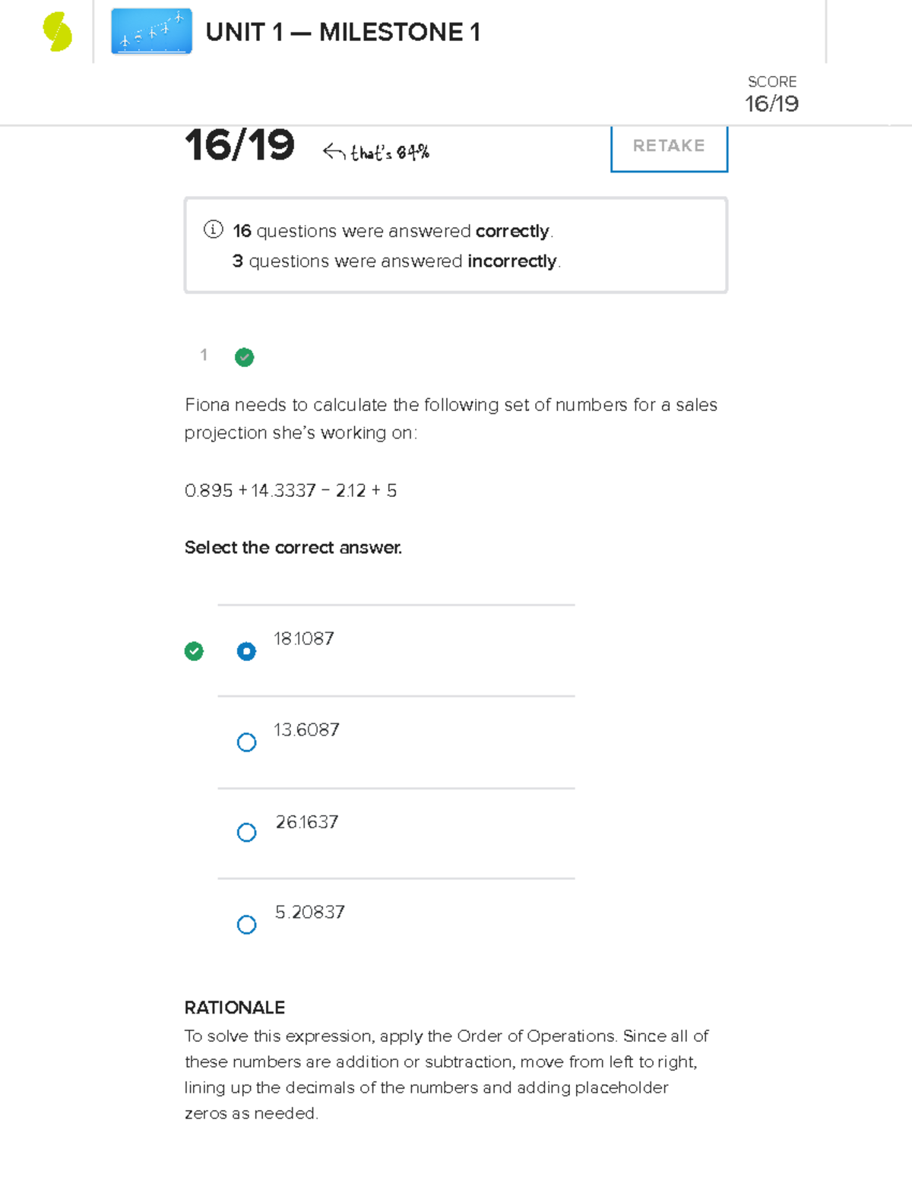
Task: Click the question number 1 label
Action: click(x=204, y=355)
